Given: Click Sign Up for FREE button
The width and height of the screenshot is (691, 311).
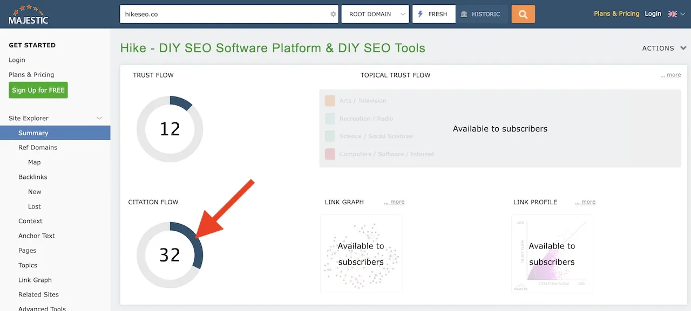Looking at the screenshot, I should click(38, 90).
